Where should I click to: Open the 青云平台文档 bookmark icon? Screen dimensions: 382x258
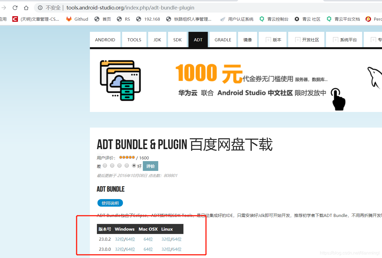pyautogui.click(x=329, y=19)
